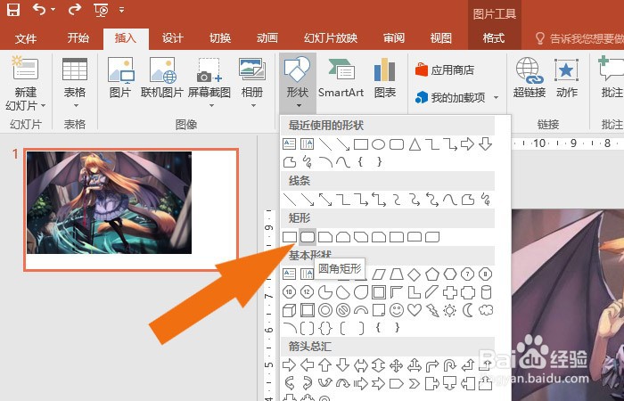
Task: Choose the L-shape in 基本形状
Action: click(x=415, y=292)
